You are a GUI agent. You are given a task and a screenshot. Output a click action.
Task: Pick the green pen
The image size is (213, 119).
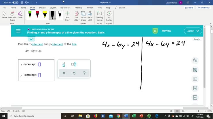[x=30, y=14]
